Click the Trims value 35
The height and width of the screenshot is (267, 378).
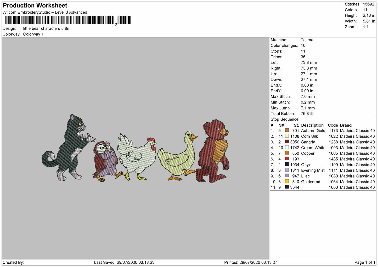(303, 57)
